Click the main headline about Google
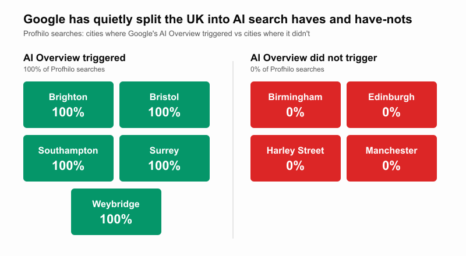466x256 pixels. point(218,19)
